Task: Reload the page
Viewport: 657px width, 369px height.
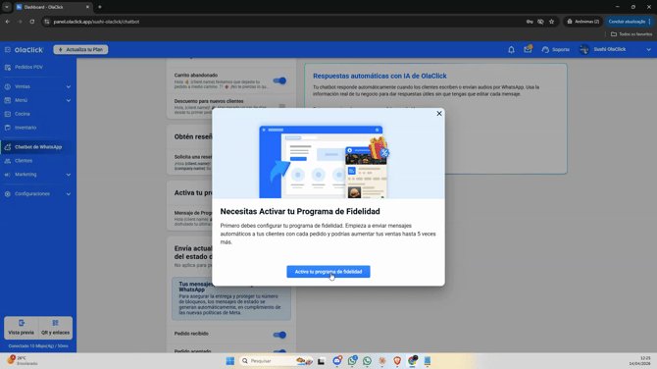Action: 31,22
